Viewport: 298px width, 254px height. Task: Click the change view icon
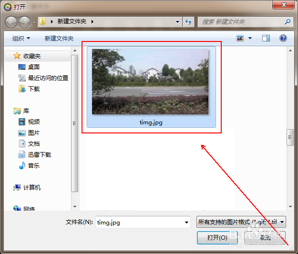(240, 38)
